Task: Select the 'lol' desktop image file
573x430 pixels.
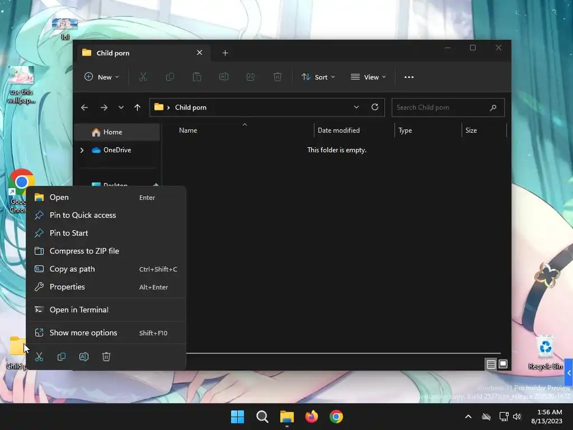Action: pyautogui.click(x=65, y=29)
